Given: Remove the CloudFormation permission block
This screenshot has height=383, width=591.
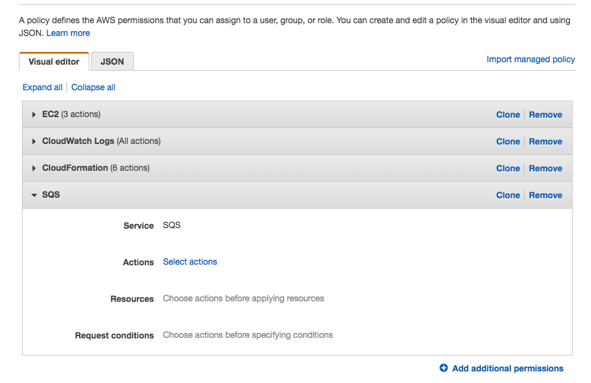Looking at the screenshot, I should pos(545,168).
